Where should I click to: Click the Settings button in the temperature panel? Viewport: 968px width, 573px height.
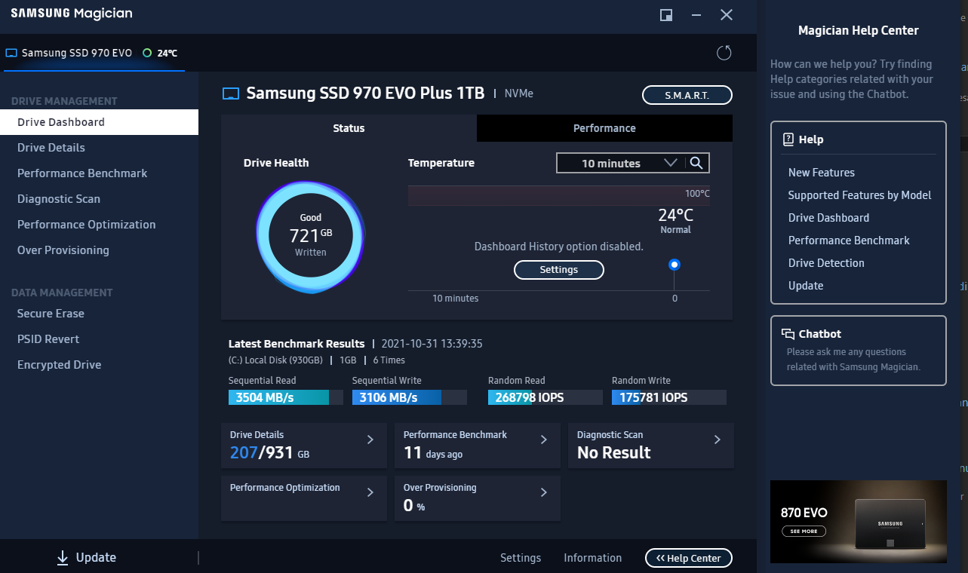[x=559, y=270]
